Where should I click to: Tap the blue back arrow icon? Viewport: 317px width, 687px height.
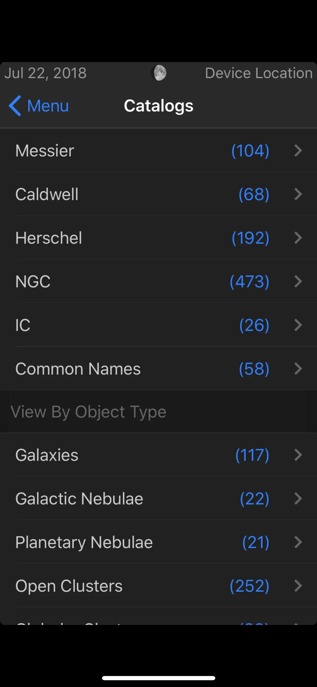coord(15,106)
